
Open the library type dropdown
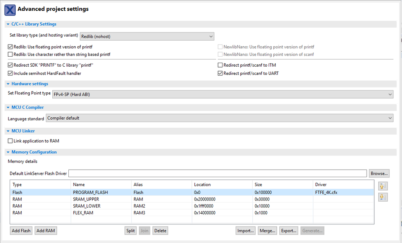click(x=147, y=37)
